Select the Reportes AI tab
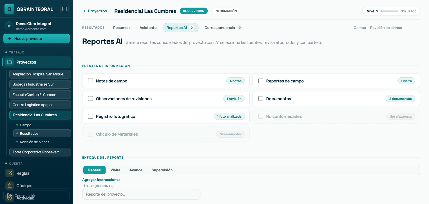This screenshot has width=429, height=204. pyautogui.click(x=180, y=28)
